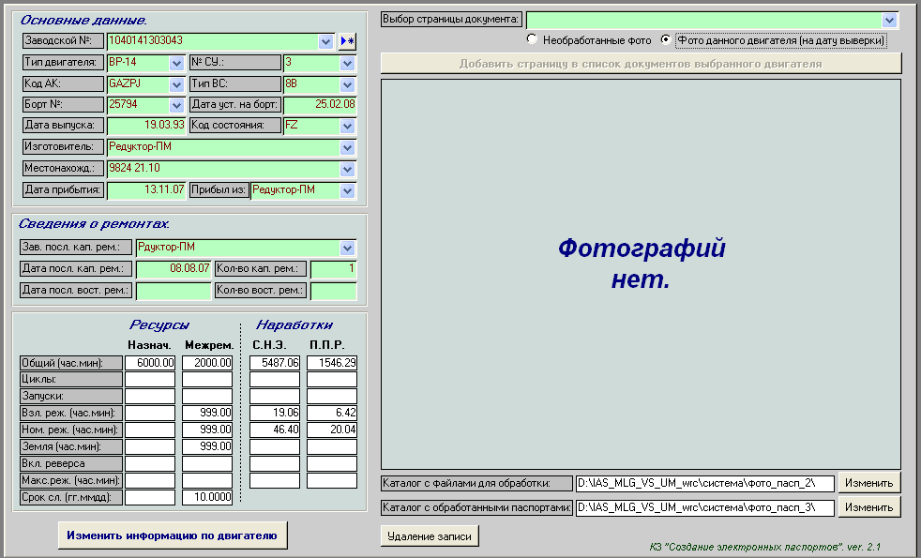Open the Тип двигателя dropdown arrow
The height and width of the screenshot is (558, 921).
coord(176,63)
